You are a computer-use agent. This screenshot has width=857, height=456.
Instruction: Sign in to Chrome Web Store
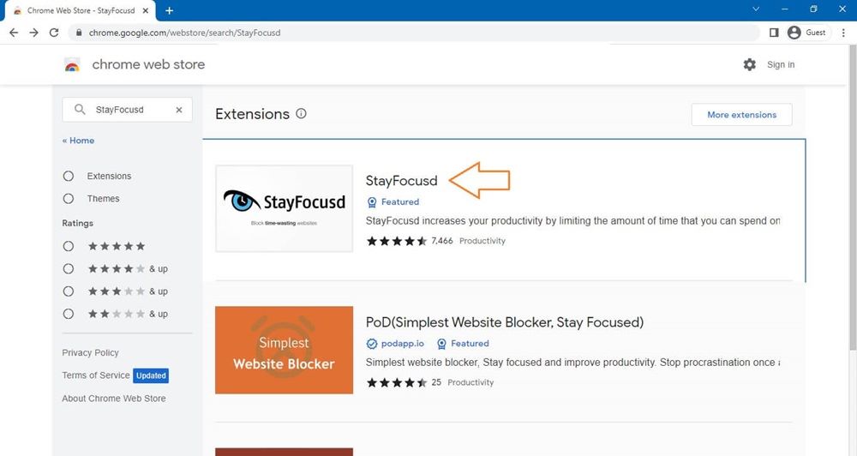click(x=781, y=64)
